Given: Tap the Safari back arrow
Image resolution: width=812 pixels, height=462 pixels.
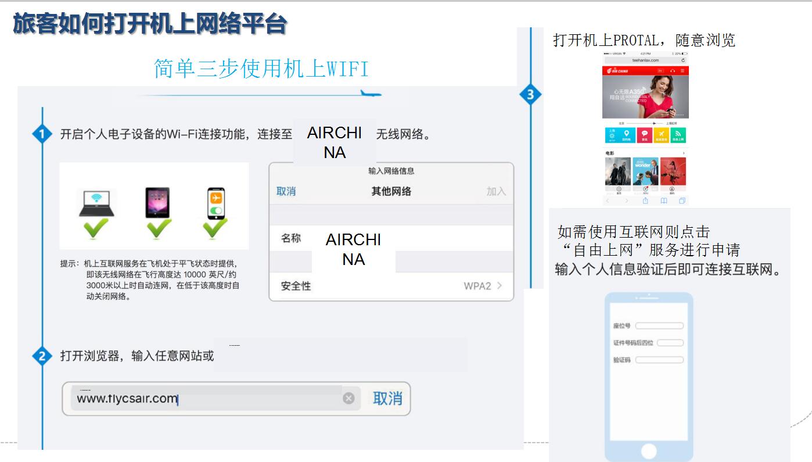Looking at the screenshot, I should (x=608, y=200).
